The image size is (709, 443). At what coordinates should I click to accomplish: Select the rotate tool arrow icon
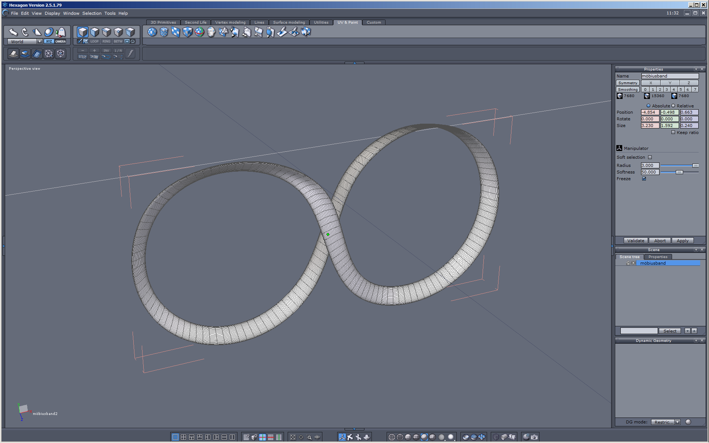(25, 32)
